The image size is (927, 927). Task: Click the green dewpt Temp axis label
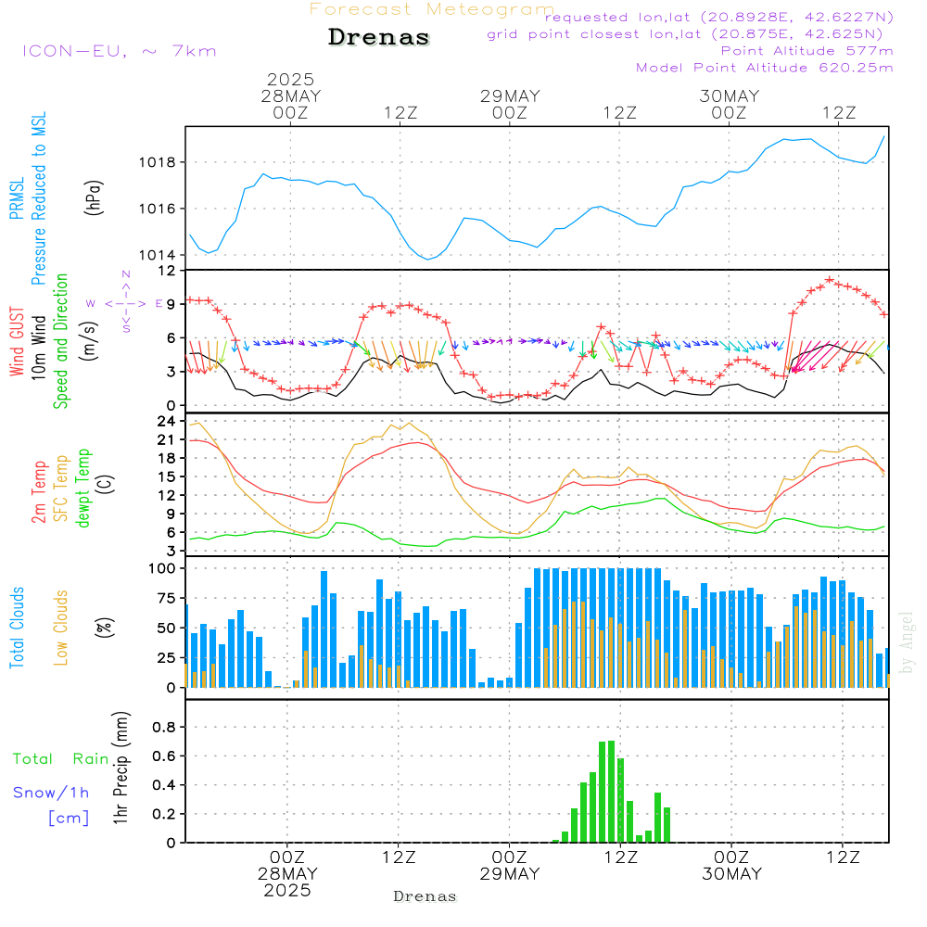tap(83, 489)
